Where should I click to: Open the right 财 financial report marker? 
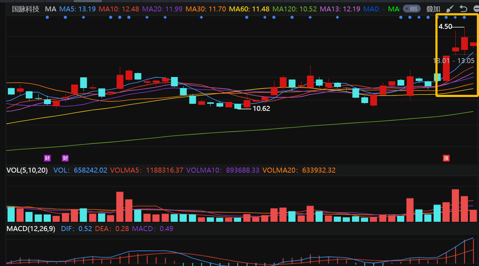pos(65,158)
